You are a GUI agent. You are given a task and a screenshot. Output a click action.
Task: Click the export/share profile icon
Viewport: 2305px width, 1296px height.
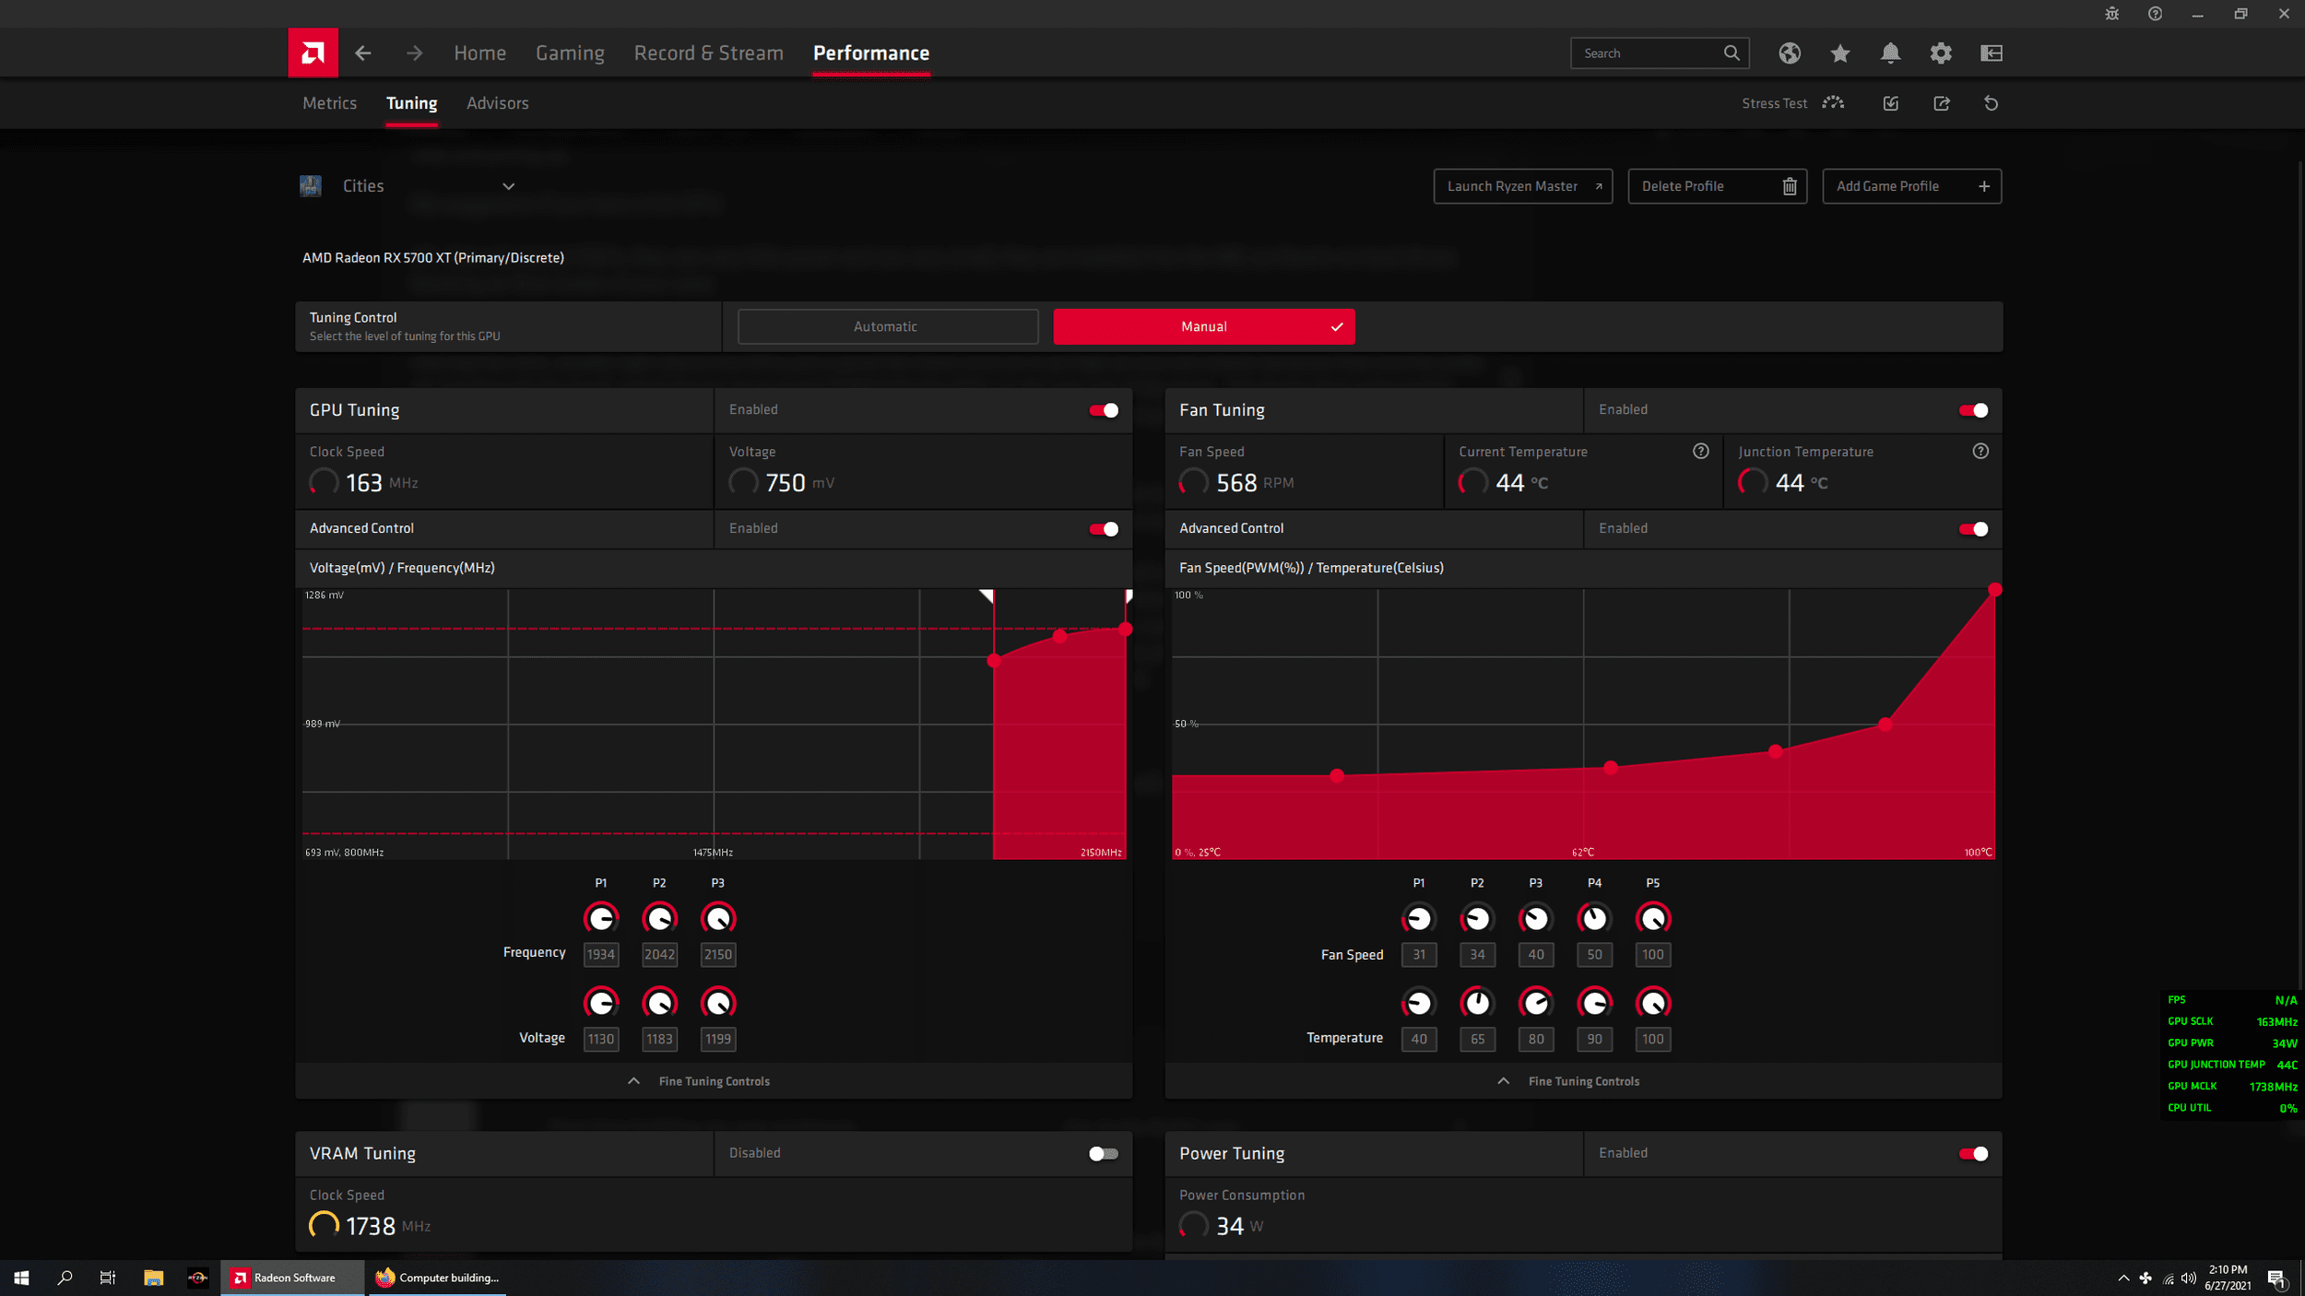click(x=1942, y=103)
